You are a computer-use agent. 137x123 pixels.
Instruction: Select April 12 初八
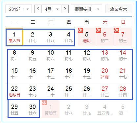(87, 55)
